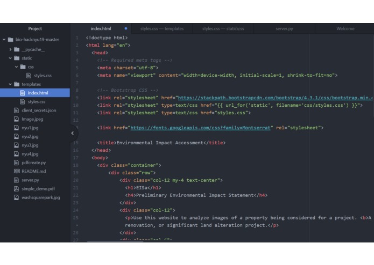This screenshot has width=374, height=265.
Task: Click the 'Bootstrap CSS' comment line
Action: coord(128,90)
